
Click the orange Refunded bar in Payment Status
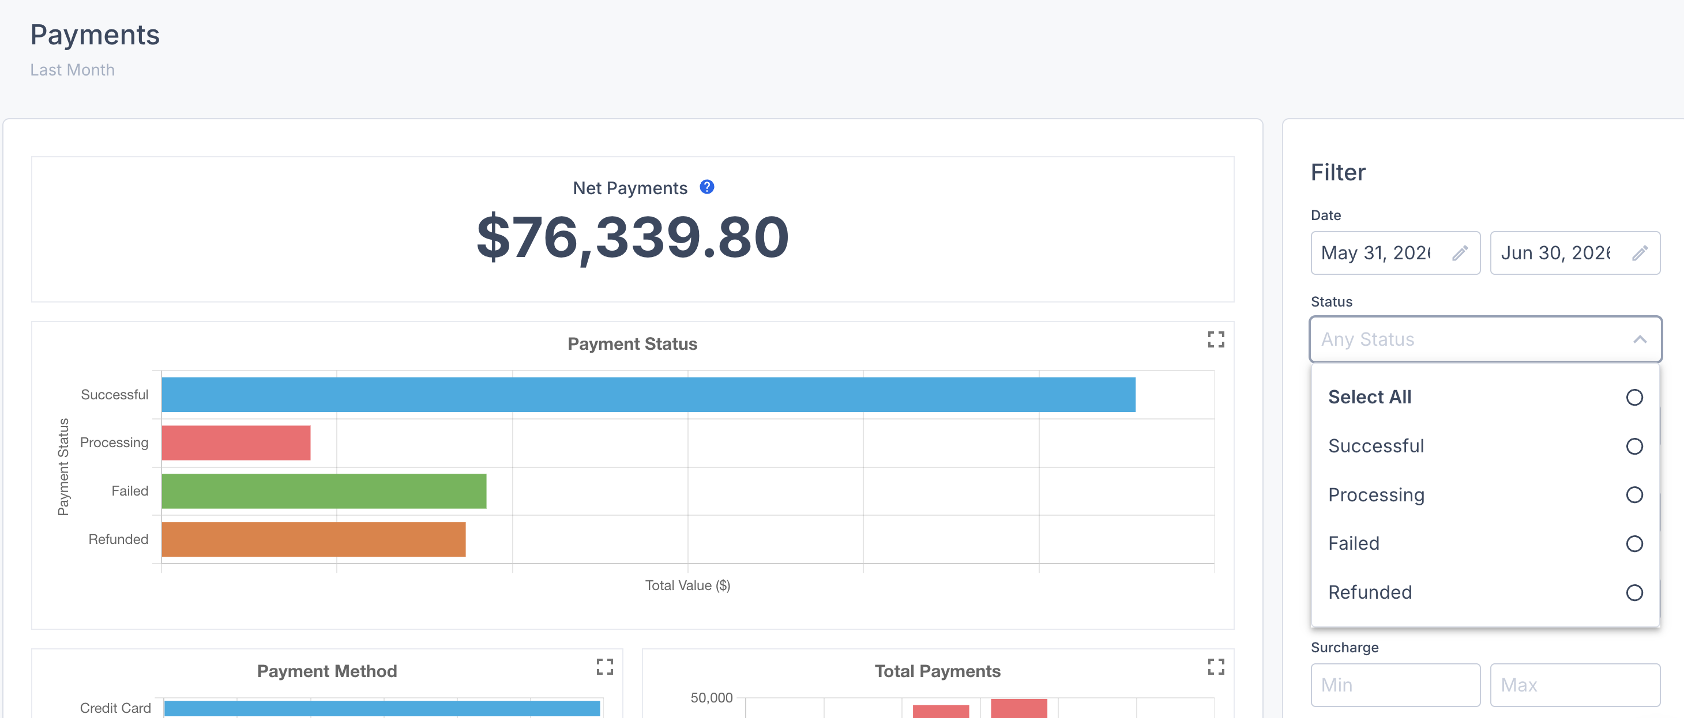coord(314,539)
